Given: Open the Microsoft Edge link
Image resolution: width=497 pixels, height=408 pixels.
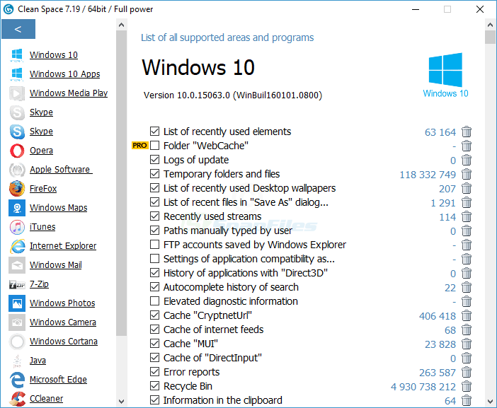Looking at the screenshot, I should 58,380.
